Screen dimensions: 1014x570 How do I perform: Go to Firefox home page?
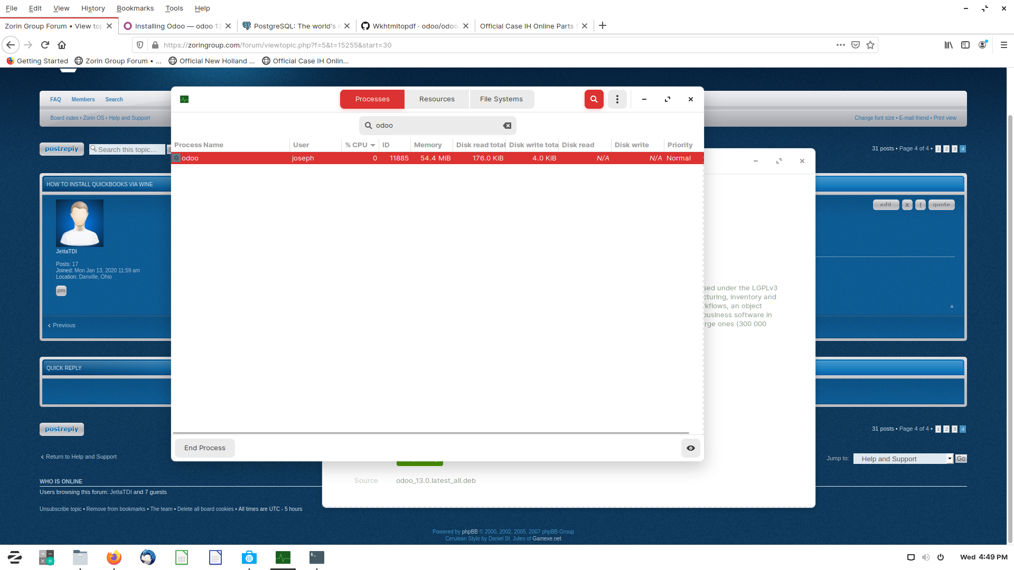(62, 45)
